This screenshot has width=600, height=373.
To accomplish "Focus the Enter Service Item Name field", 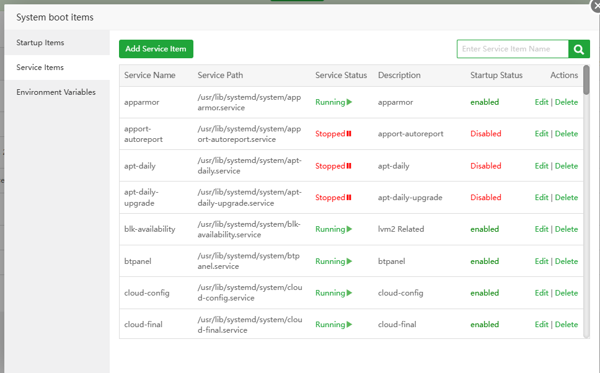I will pyautogui.click(x=512, y=49).
